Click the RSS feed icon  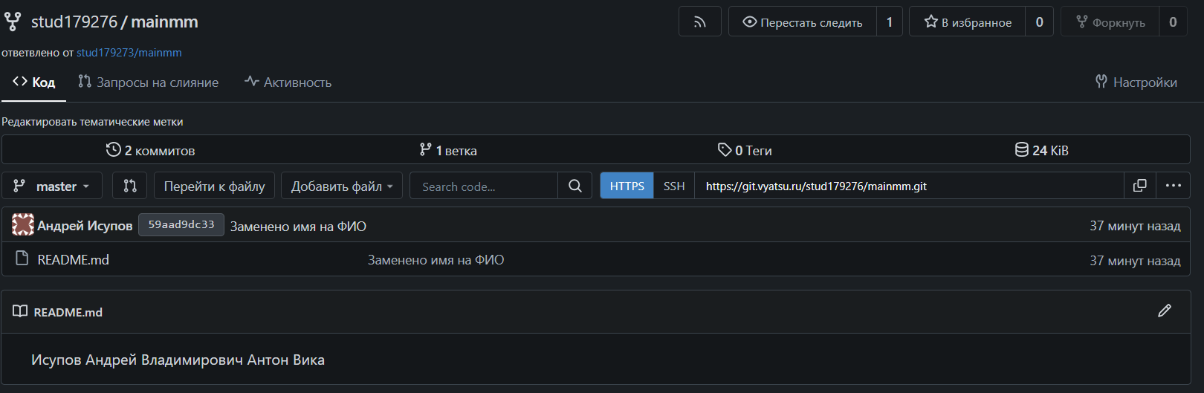(699, 22)
